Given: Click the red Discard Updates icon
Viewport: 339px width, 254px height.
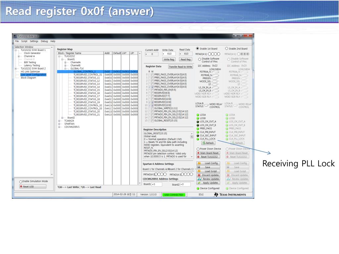Looking at the screenshot, I should click(199, 175).
